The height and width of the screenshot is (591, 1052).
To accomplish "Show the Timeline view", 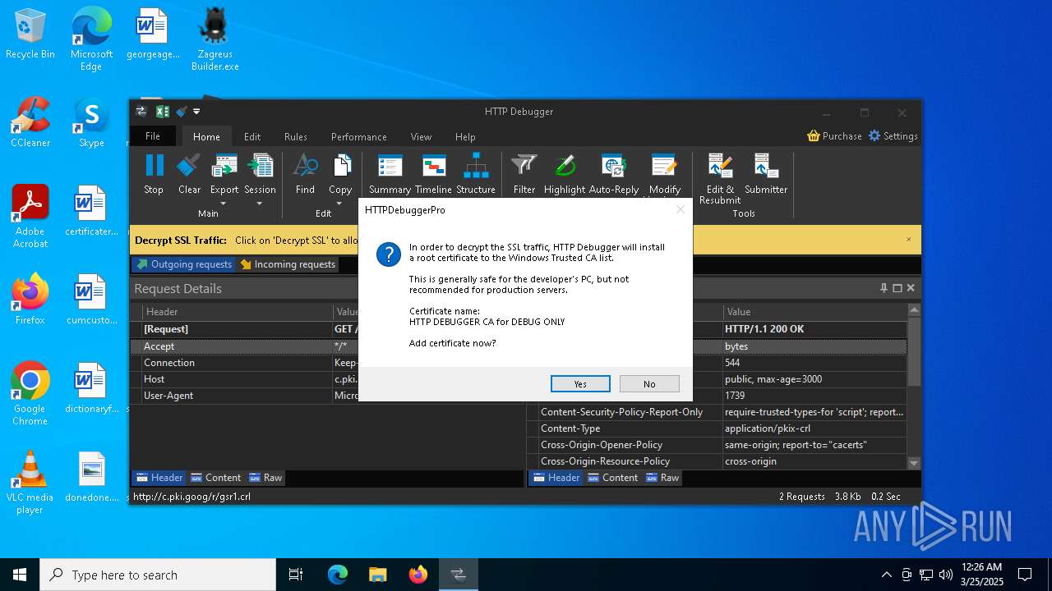I will 433,174.
